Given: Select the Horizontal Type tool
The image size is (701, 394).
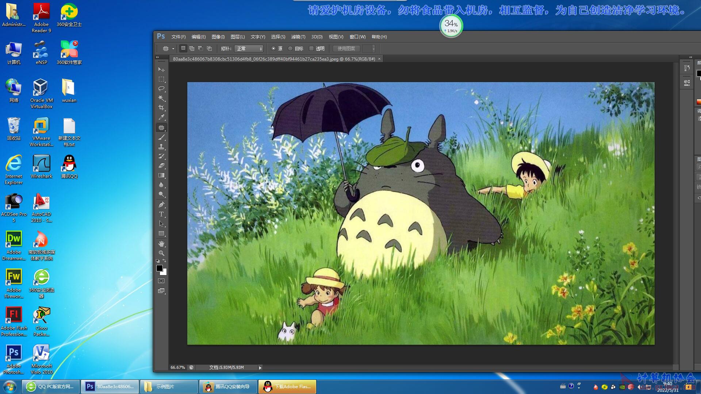Looking at the screenshot, I should [161, 214].
